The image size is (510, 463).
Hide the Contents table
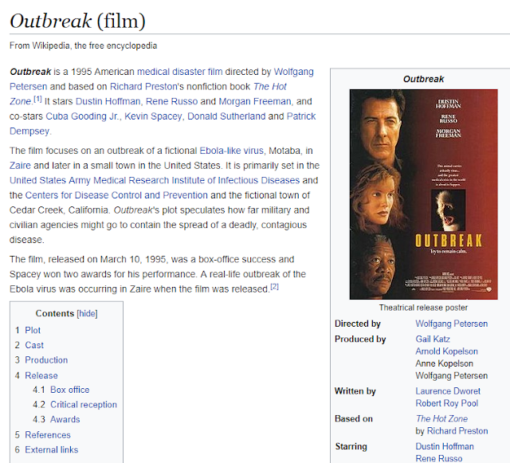87,313
